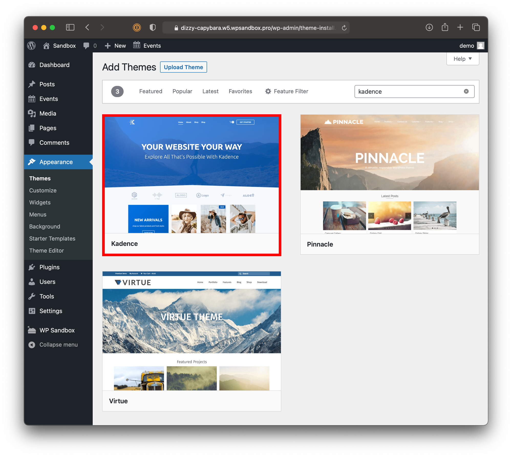Viewport: 512px width, 457px height.
Task: Click the Settings sliders icon in sidebar
Action: [x=32, y=311]
